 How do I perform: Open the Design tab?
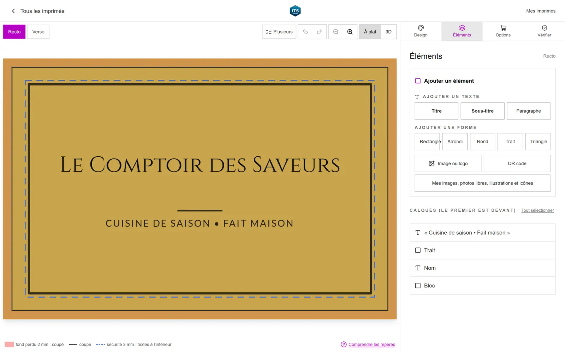(421, 31)
